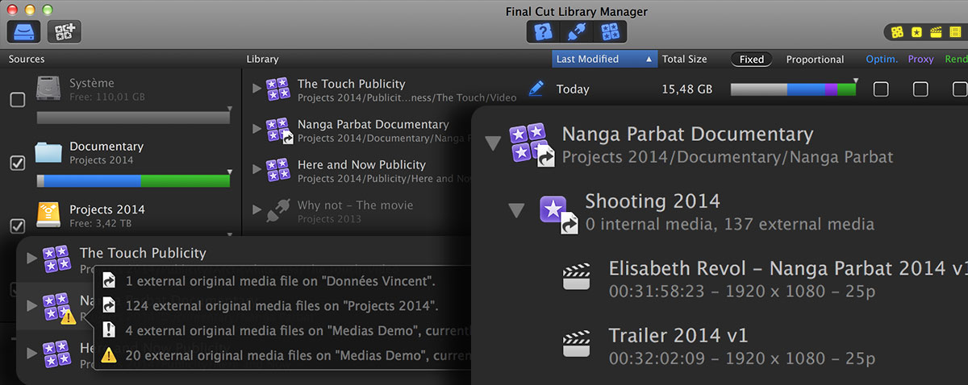The width and height of the screenshot is (968, 385).
Task: Toggle the yellow filmstrip clips filter icon
Action: tap(955, 32)
